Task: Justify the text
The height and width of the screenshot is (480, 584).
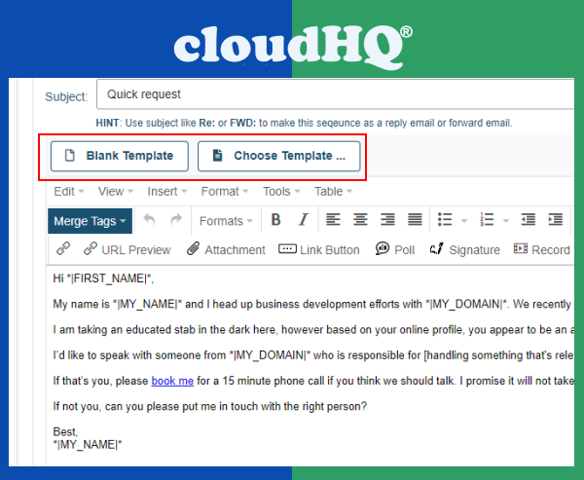Action: (x=415, y=219)
